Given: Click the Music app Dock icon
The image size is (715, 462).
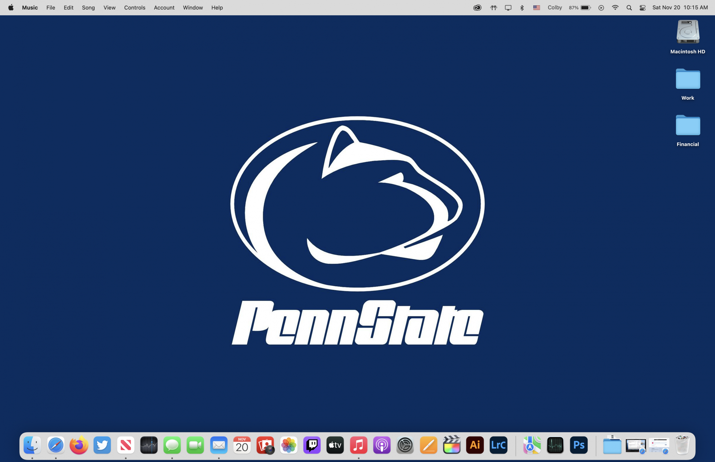Looking at the screenshot, I should (x=359, y=445).
